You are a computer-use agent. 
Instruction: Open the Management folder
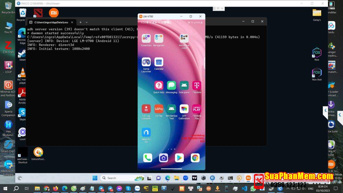[x=159, y=39]
